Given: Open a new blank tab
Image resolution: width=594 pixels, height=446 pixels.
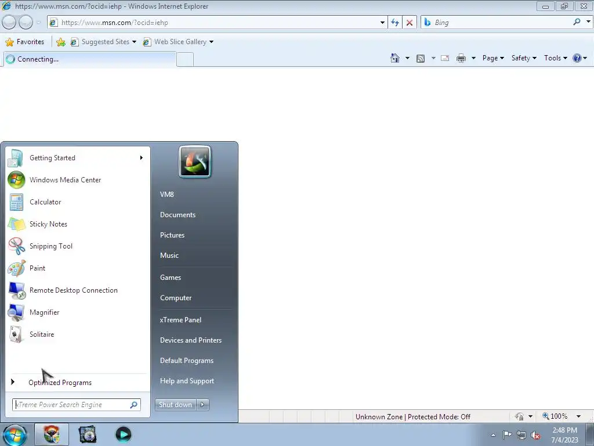Looking at the screenshot, I should [x=185, y=60].
